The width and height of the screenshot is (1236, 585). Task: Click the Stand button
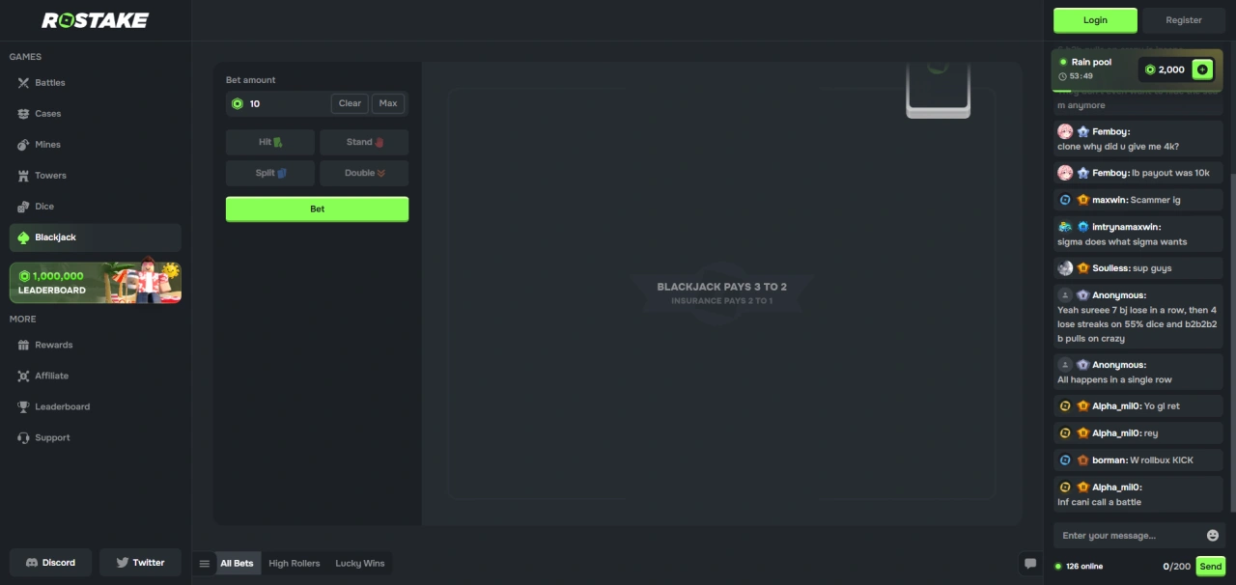(x=364, y=142)
